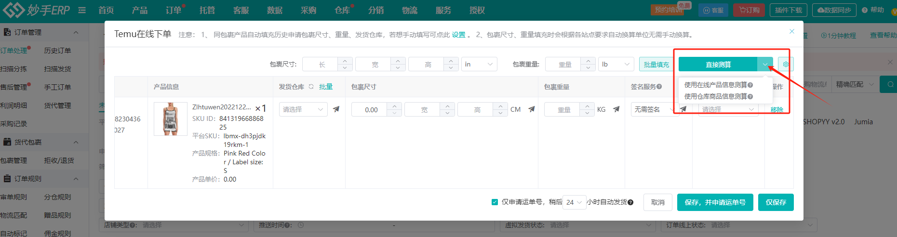
Task: Open the 发货仓库 请选择 dropdown in product row
Action: (x=303, y=109)
